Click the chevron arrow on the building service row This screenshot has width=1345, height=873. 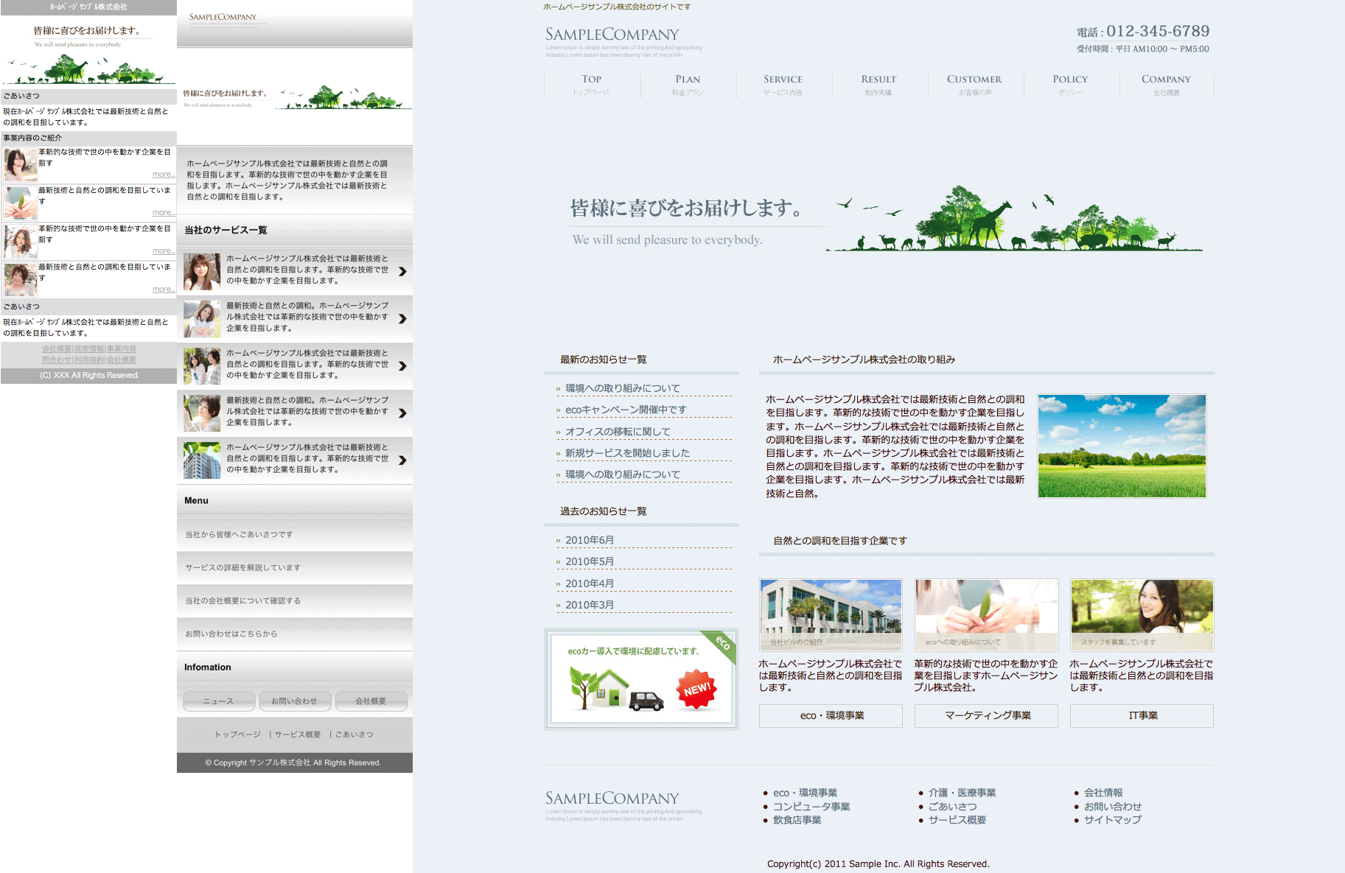[402, 460]
